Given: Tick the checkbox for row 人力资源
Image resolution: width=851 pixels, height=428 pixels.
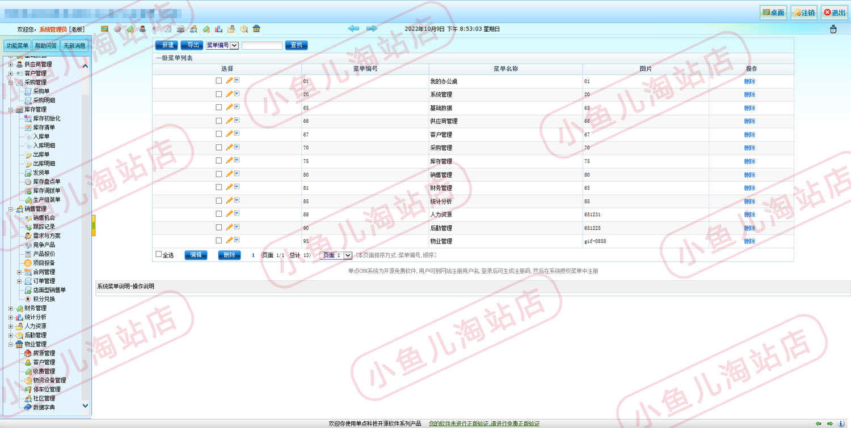Looking at the screenshot, I should click(x=219, y=214).
